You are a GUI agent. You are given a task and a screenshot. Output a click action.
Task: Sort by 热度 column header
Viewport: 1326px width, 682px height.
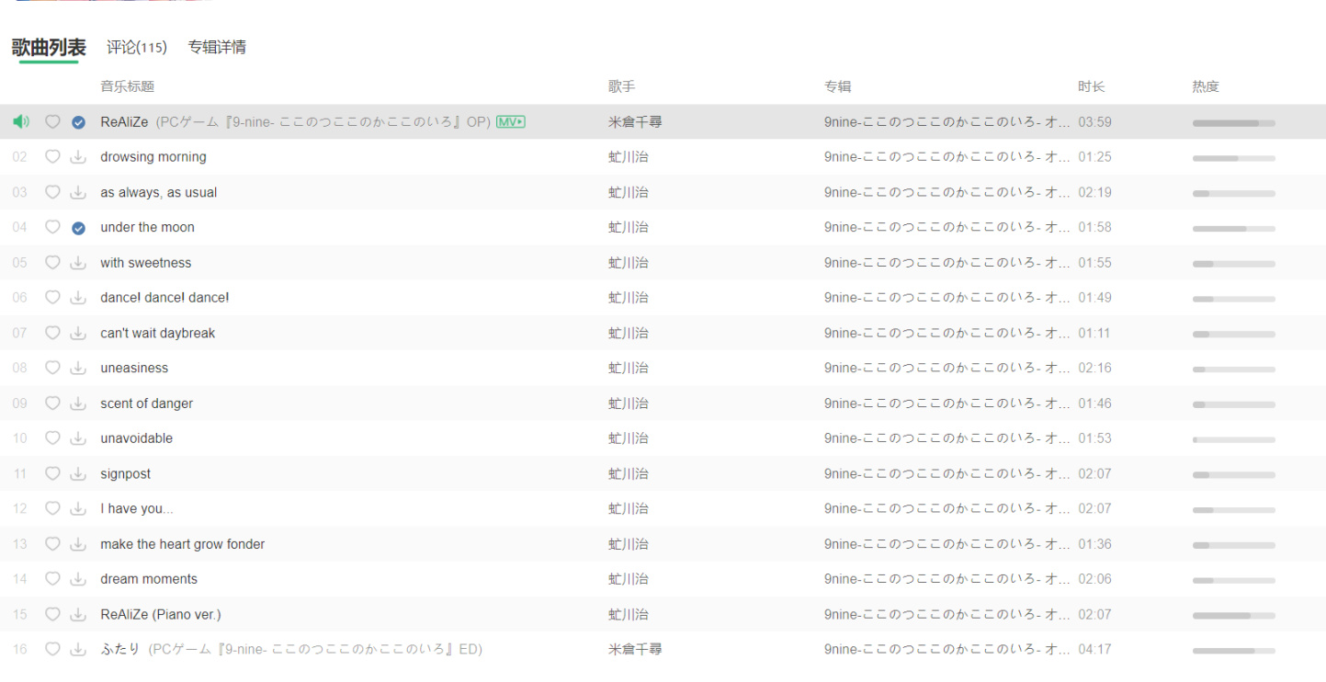click(x=1206, y=86)
